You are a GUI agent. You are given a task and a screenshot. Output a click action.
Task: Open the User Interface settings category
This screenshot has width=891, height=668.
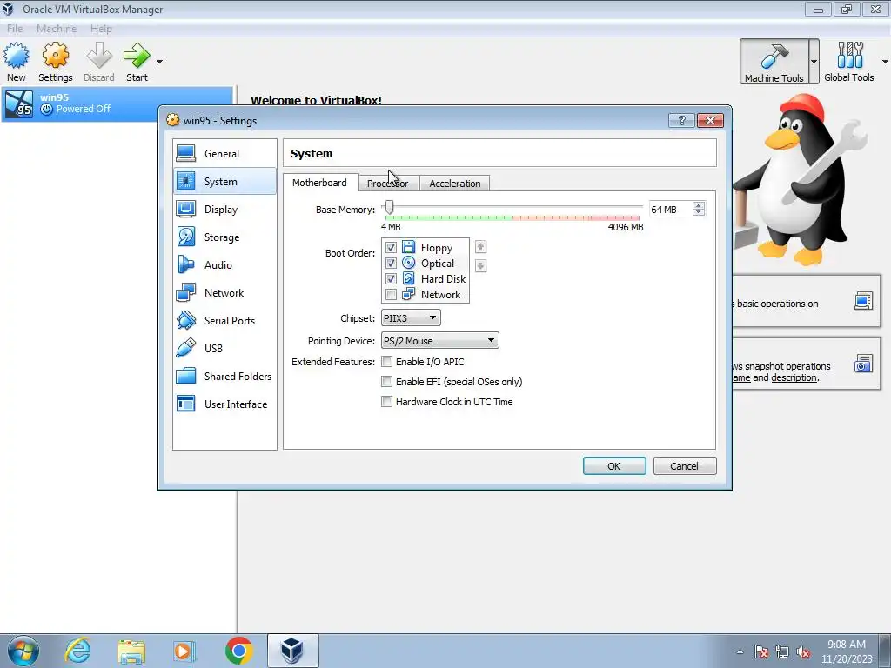pyautogui.click(x=225, y=404)
